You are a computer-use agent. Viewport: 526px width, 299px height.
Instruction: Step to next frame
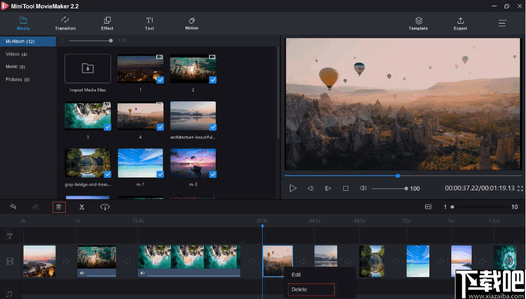[x=328, y=188]
